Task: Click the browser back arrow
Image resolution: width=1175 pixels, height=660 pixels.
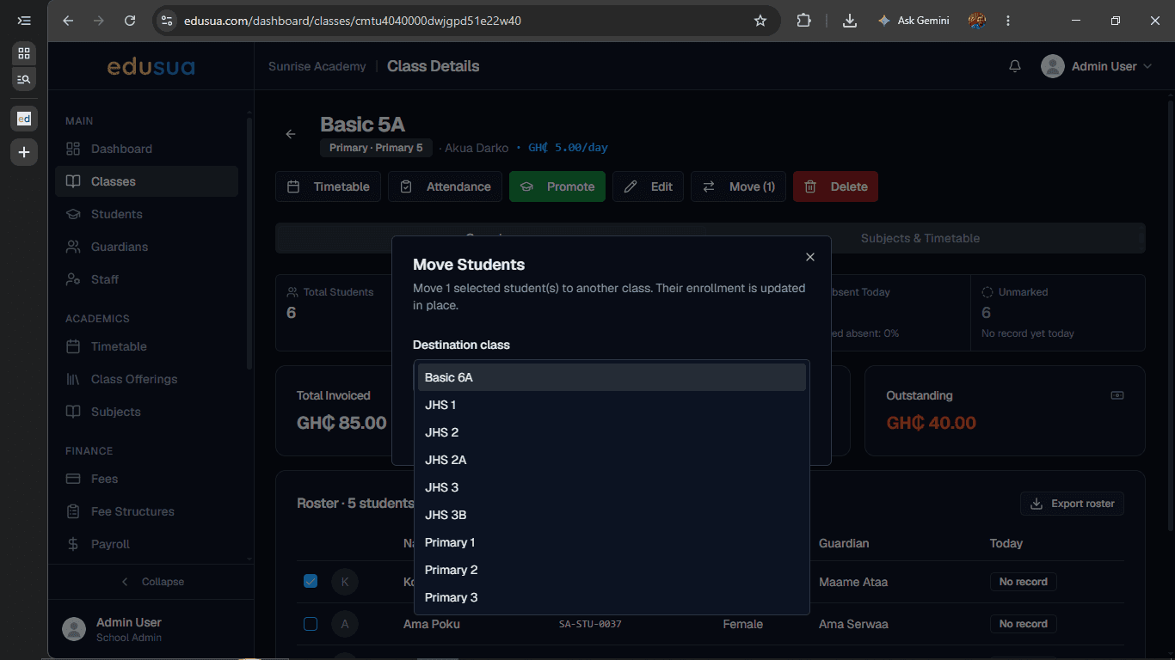Action: pos(69,21)
